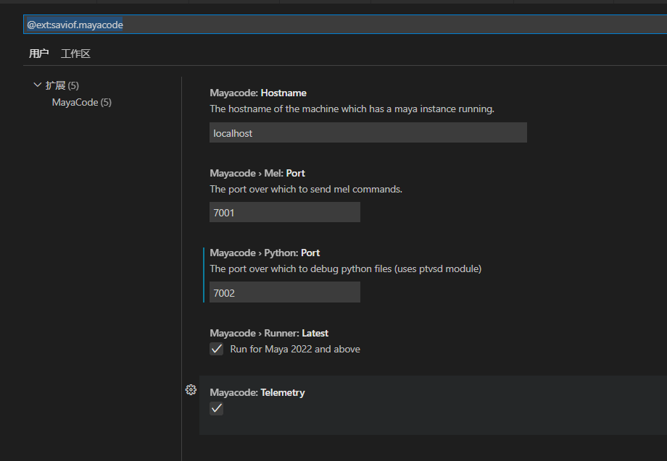The image size is (667, 461).
Task: Switch to the 工作区 settings tab
Action: click(75, 54)
